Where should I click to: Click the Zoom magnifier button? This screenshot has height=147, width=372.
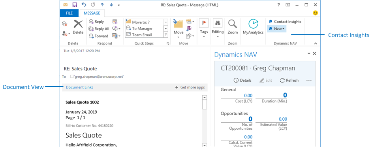(x=233, y=27)
